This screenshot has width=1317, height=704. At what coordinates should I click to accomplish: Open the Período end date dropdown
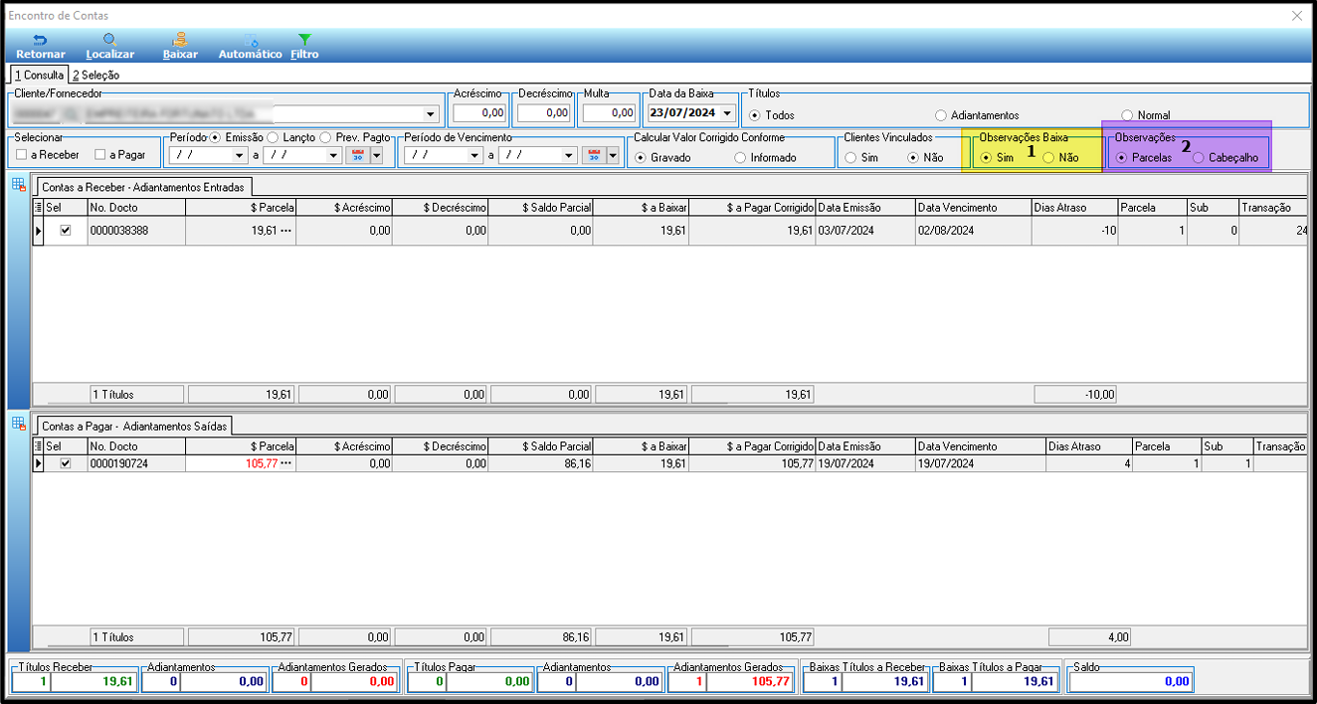(333, 155)
